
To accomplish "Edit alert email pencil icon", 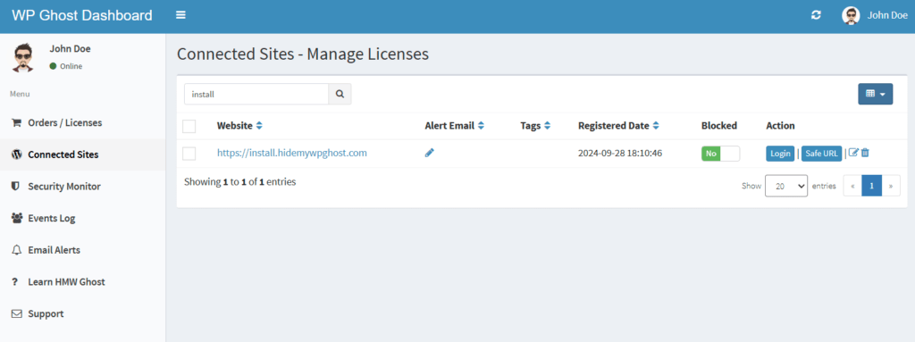I will 430,153.
